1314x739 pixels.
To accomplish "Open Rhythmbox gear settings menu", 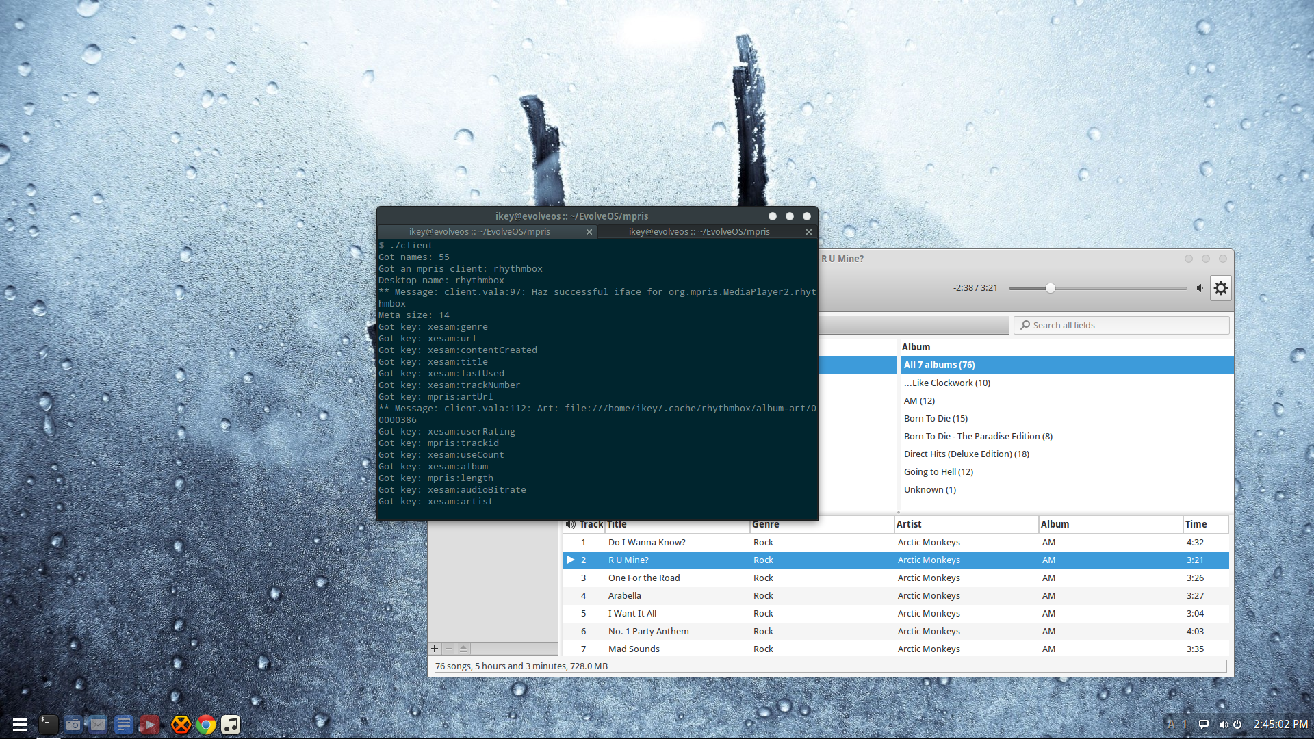I will tap(1221, 288).
